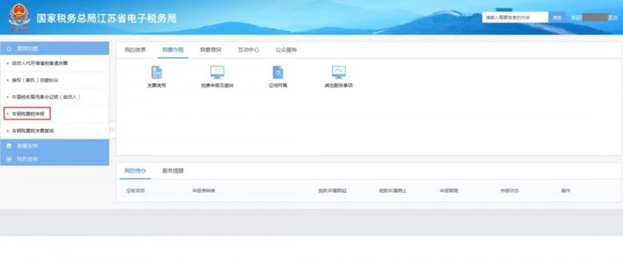The height and width of the screenshot is (261, 623).
Task: Click the star icon beside 常用功能
Action: tap(9, 48)
